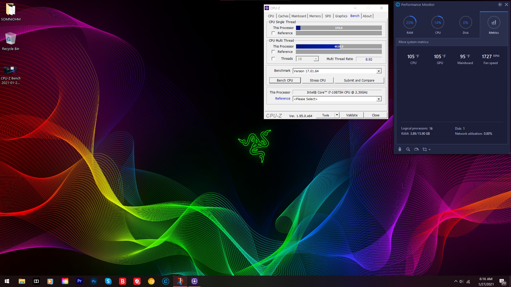This screenshot has height=287, width=511.
Task: Expand the Tools dropdown arrow
Action: tap(337, 115)
